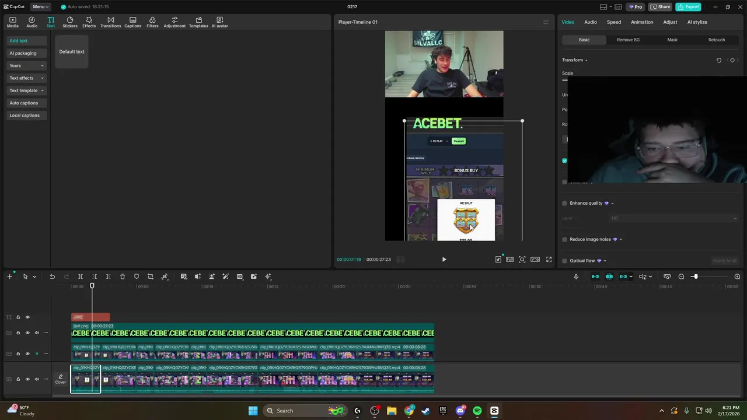This screenshot has height=420, width=747.
Task: Toggle visibility of the text track
Action: [x=27, y=317]
